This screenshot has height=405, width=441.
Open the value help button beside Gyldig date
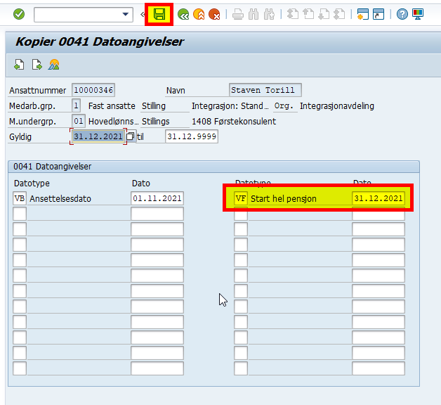click(x=130, y=136)
